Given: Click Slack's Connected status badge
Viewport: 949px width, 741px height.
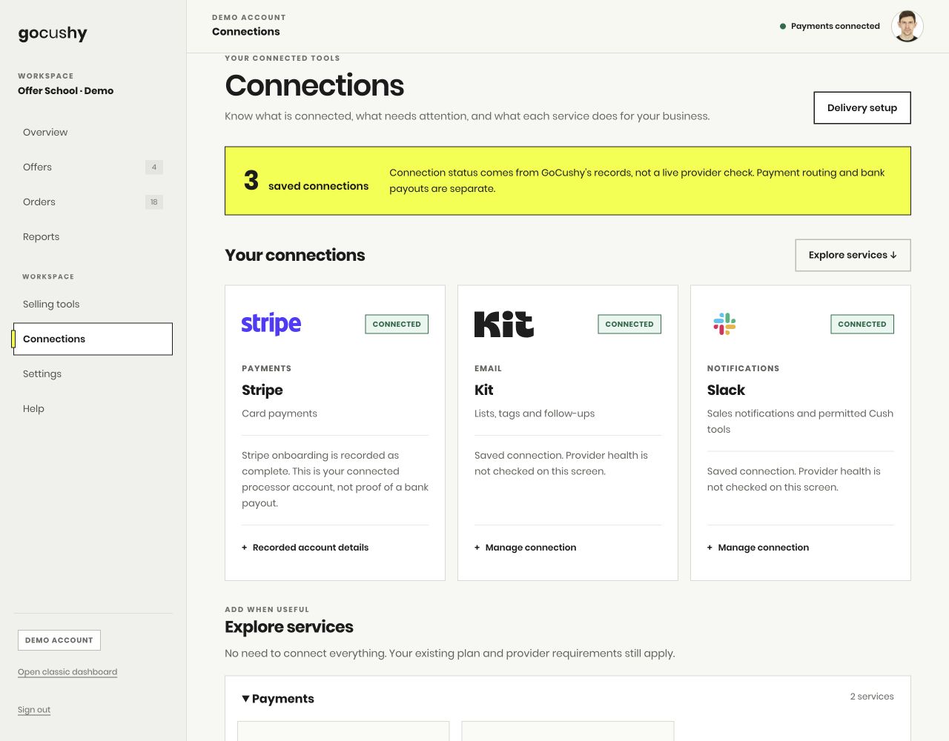Looking at the screenshot, I should coord(862,324).
